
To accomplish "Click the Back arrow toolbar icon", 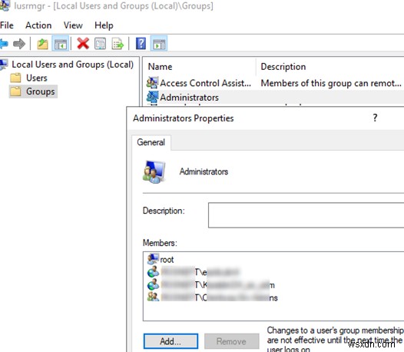I will (x=4, y=44).
